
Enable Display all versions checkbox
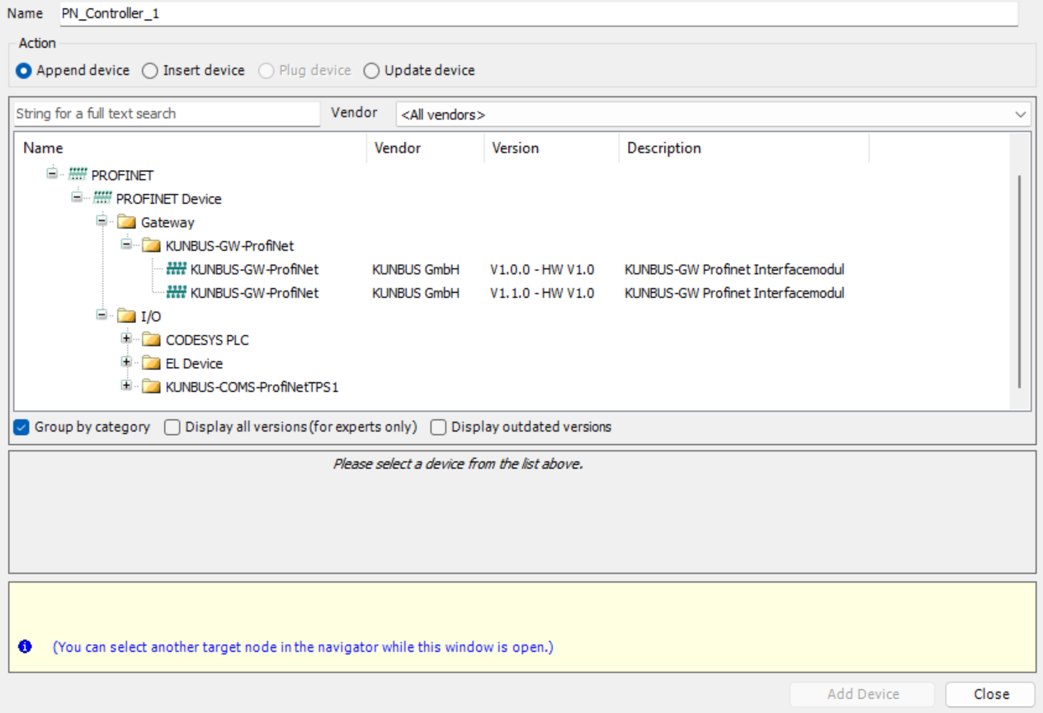(172, 427)
